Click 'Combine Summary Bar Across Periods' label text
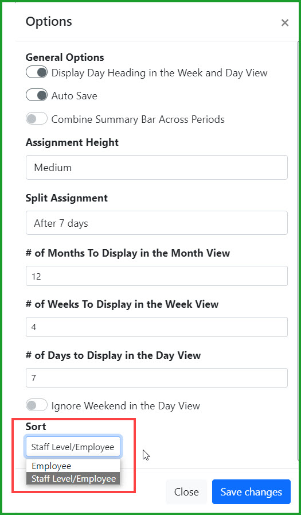301x515 pixels. (138, 119)
